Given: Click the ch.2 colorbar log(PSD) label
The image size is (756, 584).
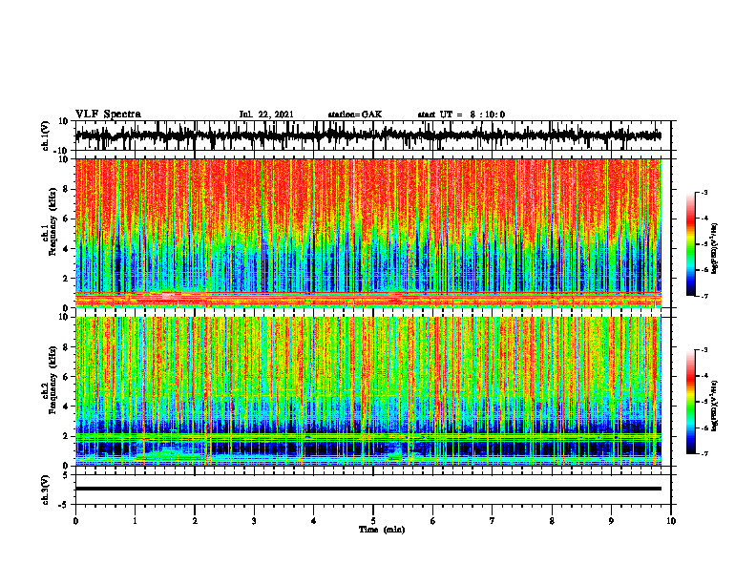Looking at the screenshot, I should 714,406.
